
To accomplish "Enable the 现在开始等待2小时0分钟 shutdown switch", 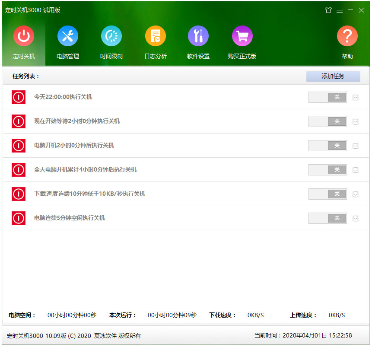I will [x=327, y=121].
